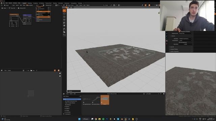
Task: Open the asset browser editor type icon
Action: [x=64, y=94]
